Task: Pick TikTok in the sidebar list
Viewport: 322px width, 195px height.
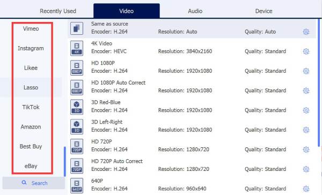Action: tap(31, 107)
